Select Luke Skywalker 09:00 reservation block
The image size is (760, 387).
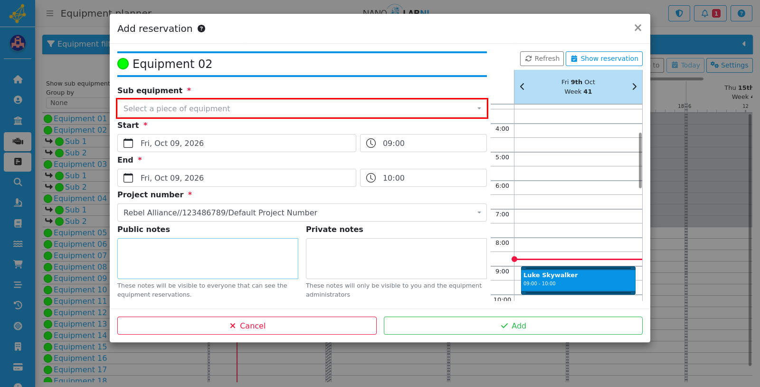tap(578, 281)
